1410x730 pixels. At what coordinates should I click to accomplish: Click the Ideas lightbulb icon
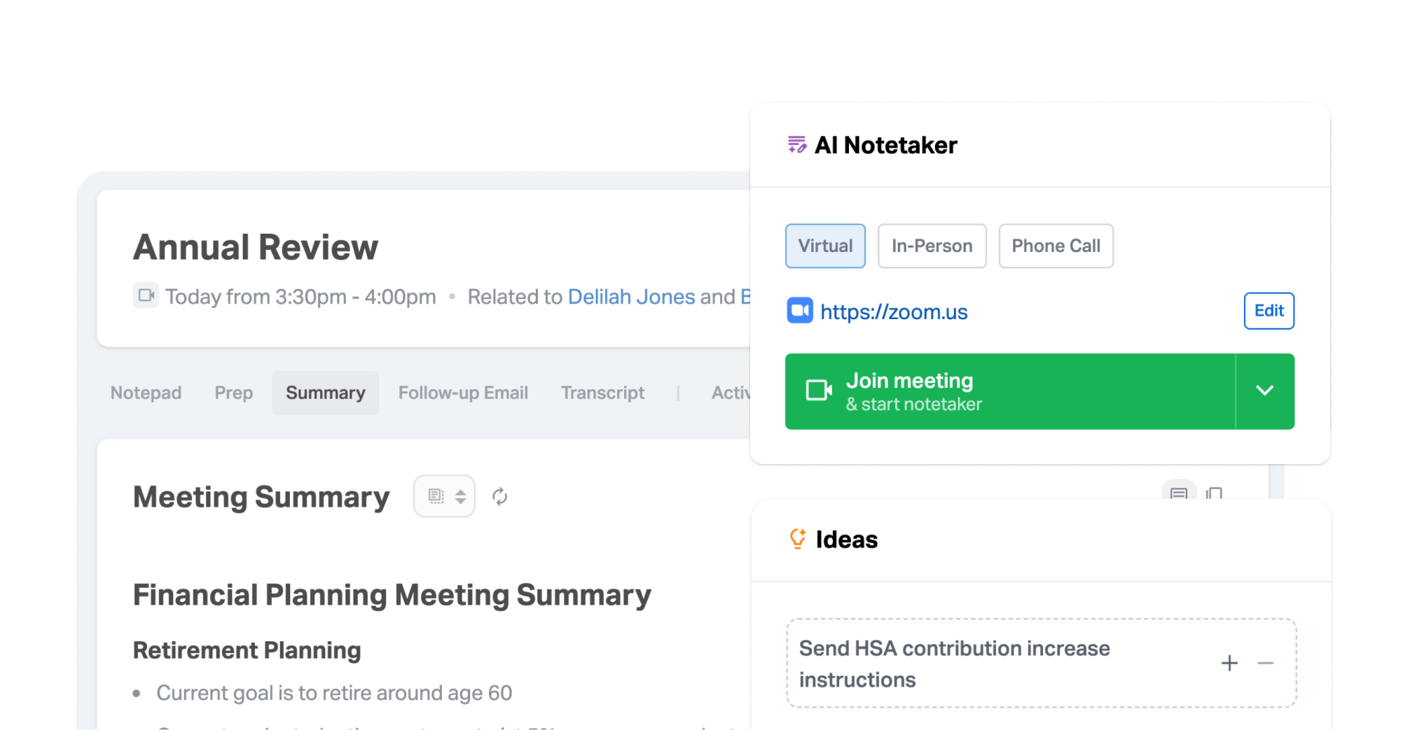tap(798, 539)
